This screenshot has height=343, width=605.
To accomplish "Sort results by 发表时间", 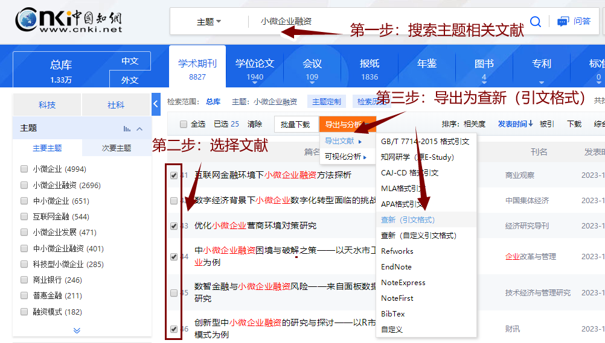I will [515, 124].
